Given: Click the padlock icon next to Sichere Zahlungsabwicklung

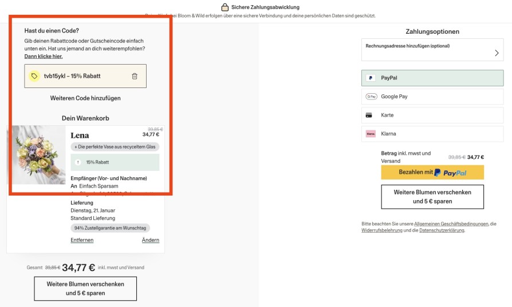Looking at the screenshot, I should pyautogui.click(x=225, y=7).
